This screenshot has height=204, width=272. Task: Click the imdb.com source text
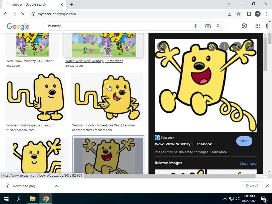[x=13, y=66]
